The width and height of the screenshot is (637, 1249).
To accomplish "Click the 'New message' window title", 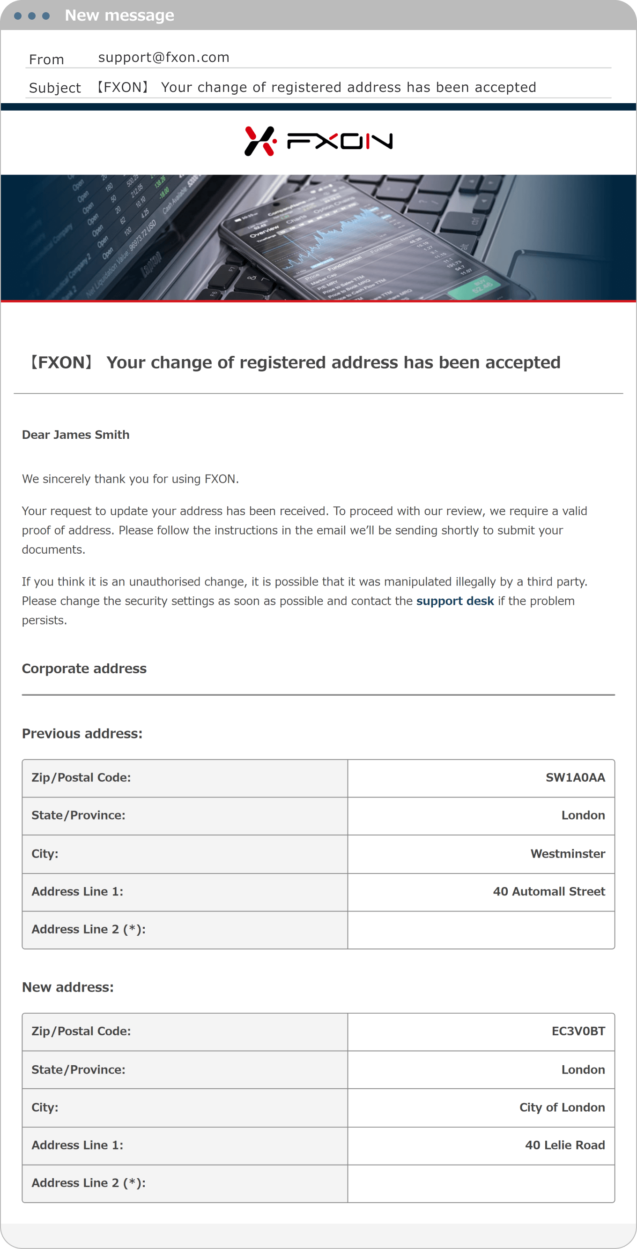I will tap(119, 15).
